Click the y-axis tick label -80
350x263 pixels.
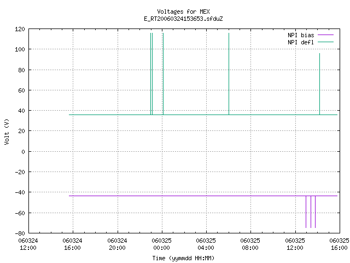(x=20, y=233)
